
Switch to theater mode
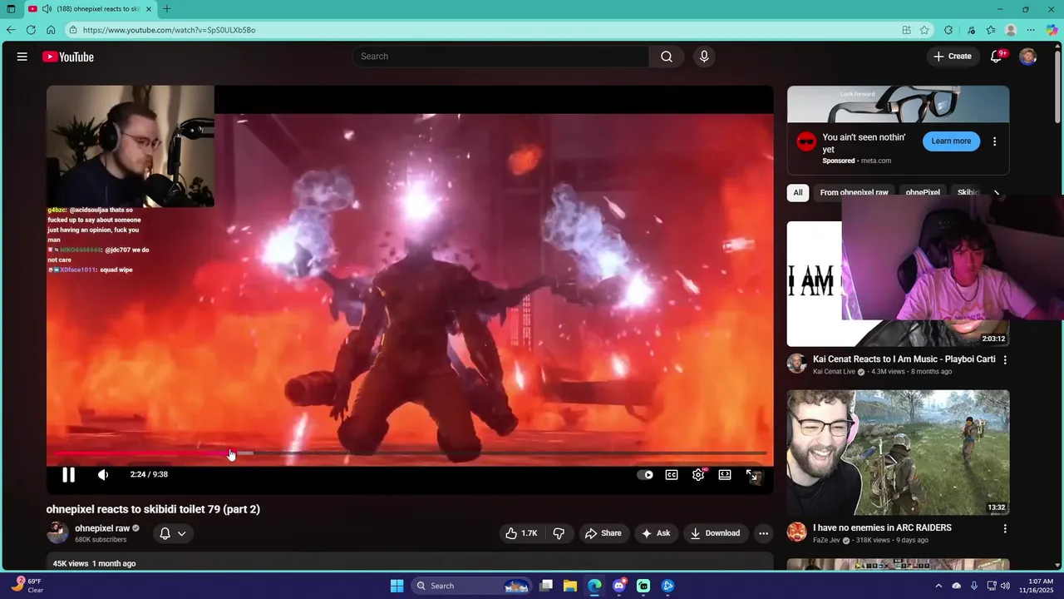click(x=725, y=475)
